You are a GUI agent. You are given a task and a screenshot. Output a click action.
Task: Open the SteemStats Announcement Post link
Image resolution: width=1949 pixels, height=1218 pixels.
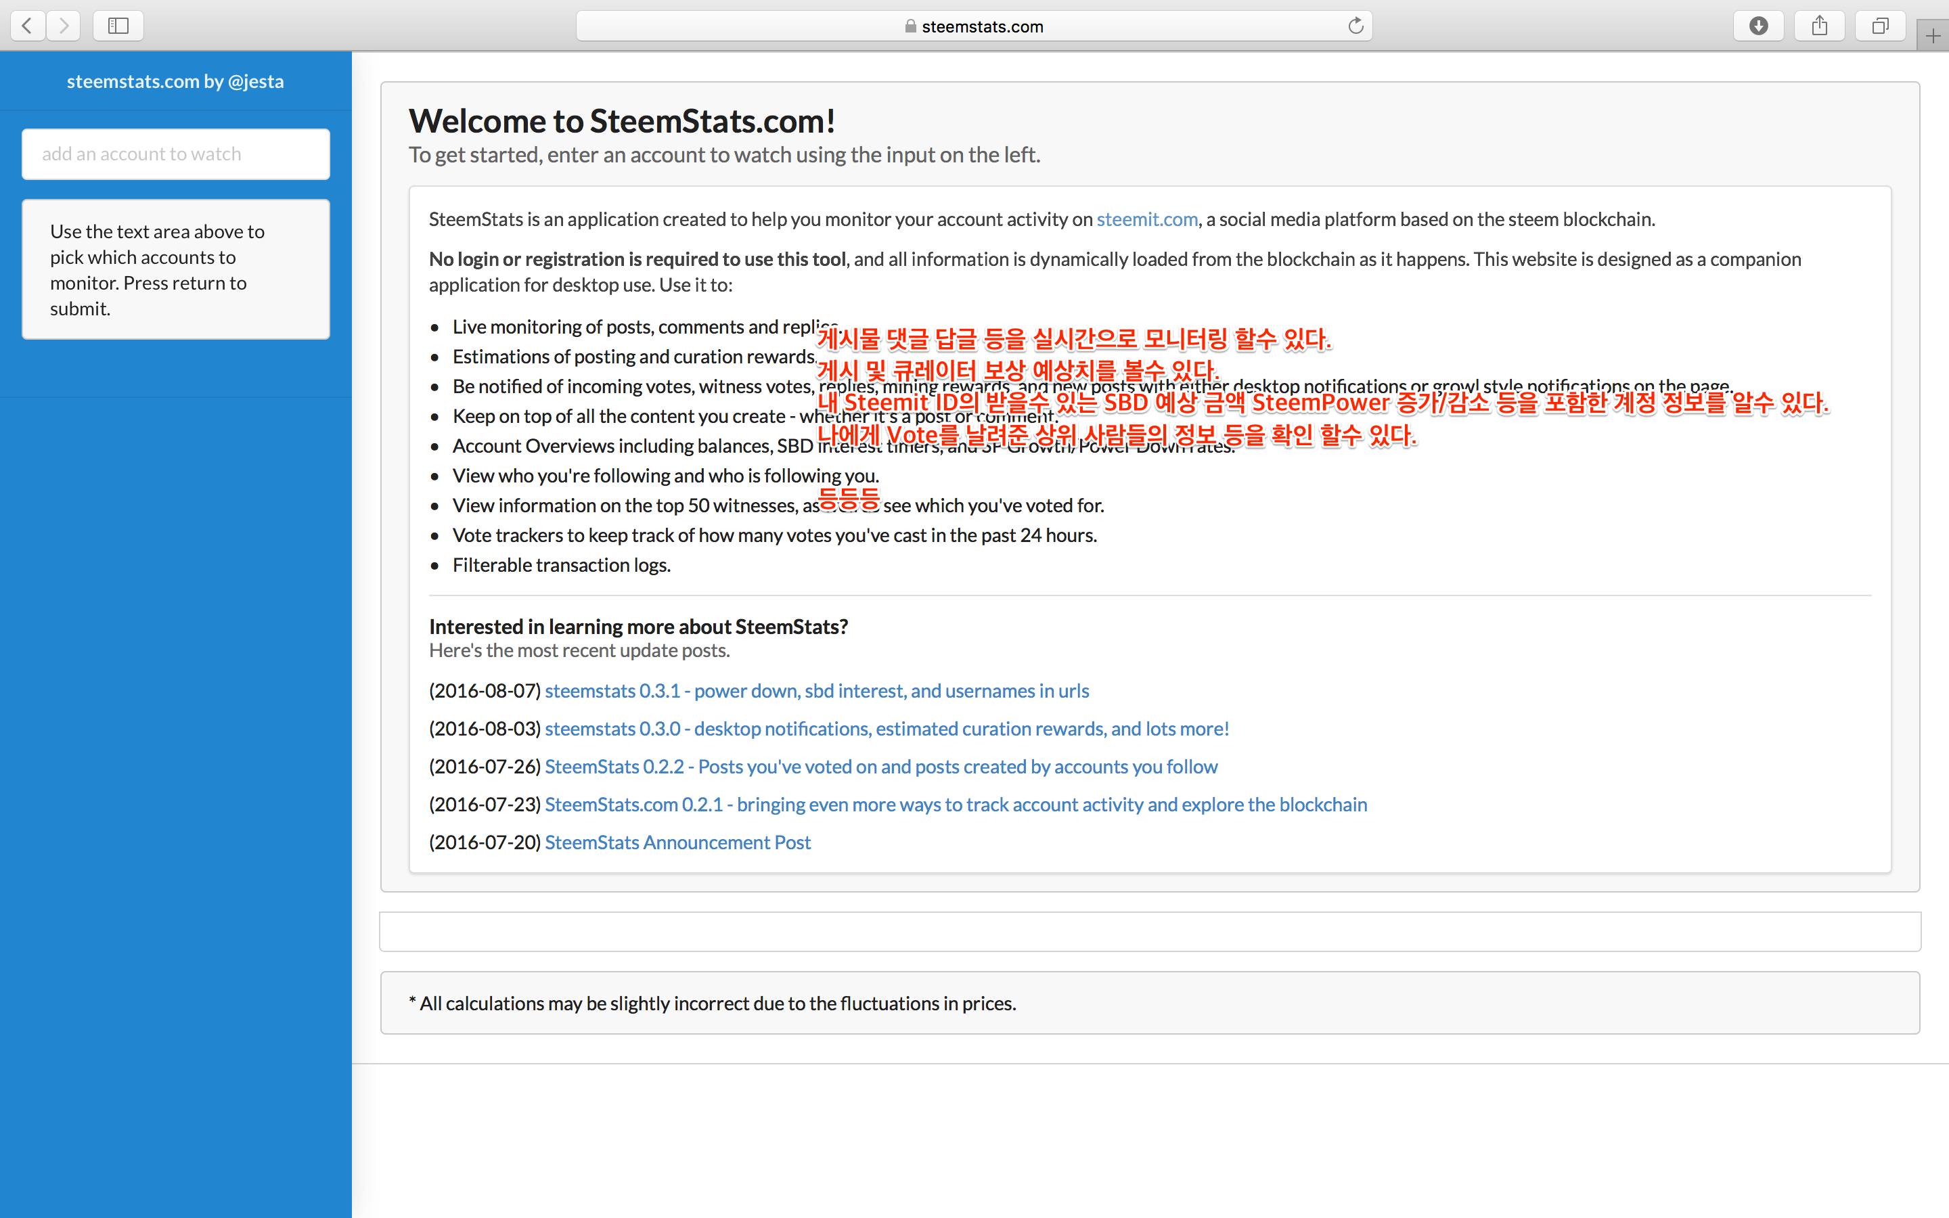(677, 842)
